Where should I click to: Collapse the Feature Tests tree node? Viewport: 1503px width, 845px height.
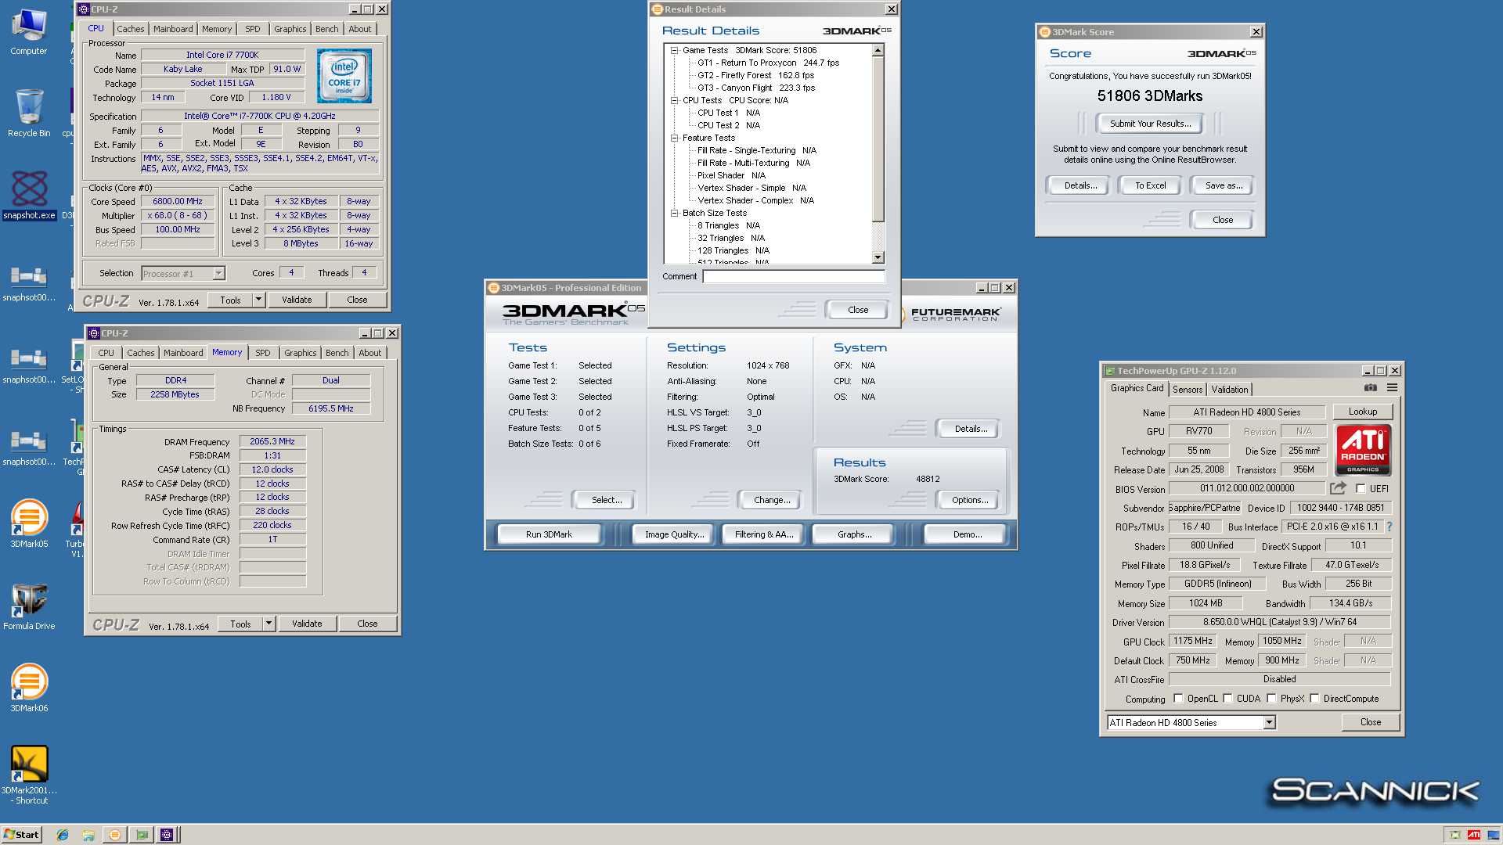[674, 138]
